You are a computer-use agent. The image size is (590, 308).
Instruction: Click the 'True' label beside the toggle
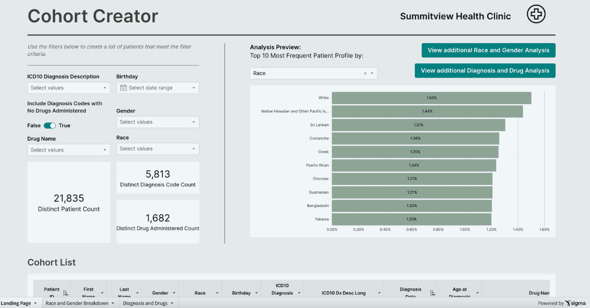[64, 126]
